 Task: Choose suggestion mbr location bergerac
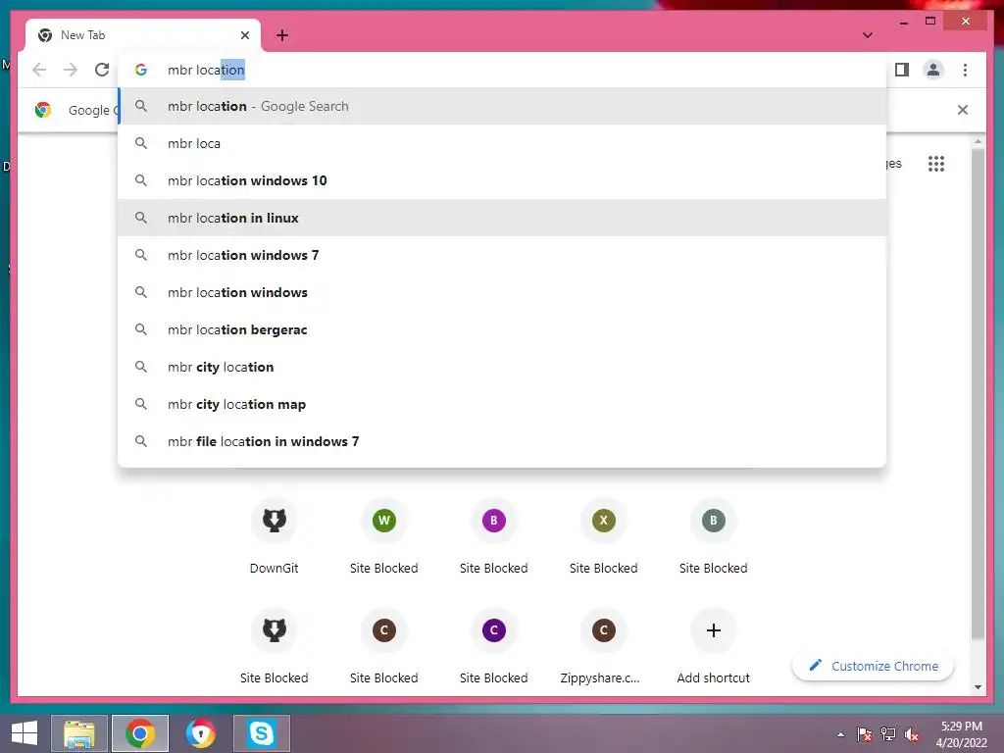[502, 329]
